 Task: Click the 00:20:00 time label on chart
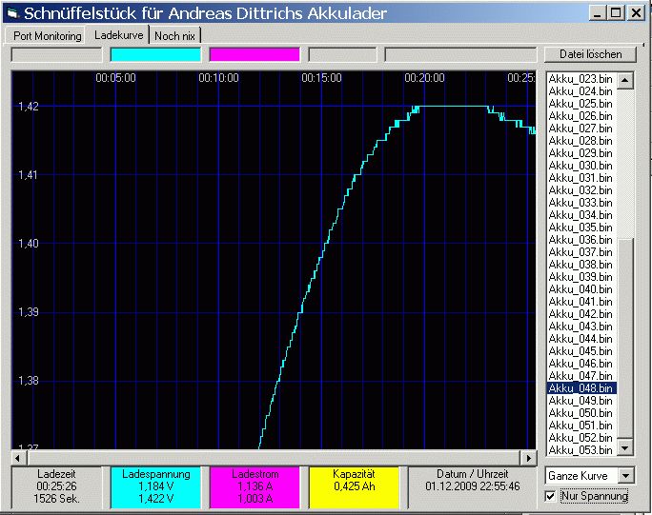point(424,78)
